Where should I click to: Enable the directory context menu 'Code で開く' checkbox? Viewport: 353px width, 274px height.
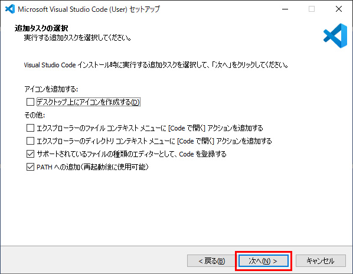tap(30, 141)
